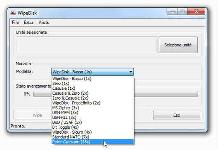Select Casuale & Zero (2x) mode
The image size is (218, 150).
[x=93, y=93]
